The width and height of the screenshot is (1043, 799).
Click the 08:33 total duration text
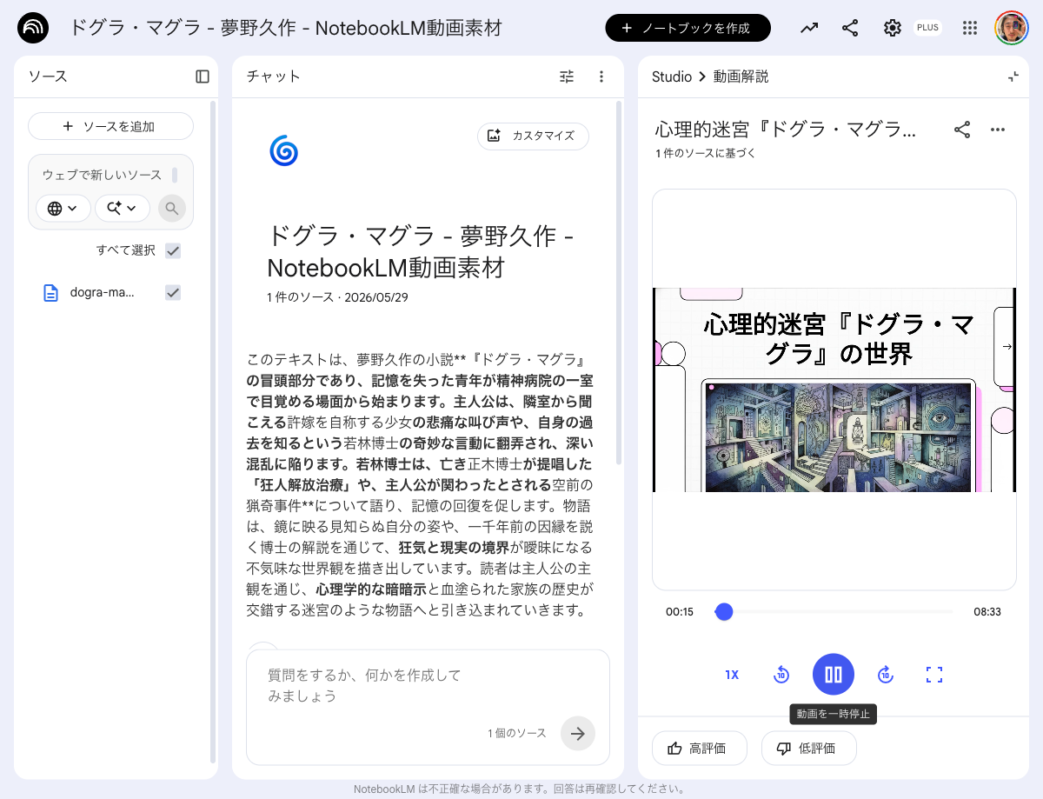(x=987, y=612)
